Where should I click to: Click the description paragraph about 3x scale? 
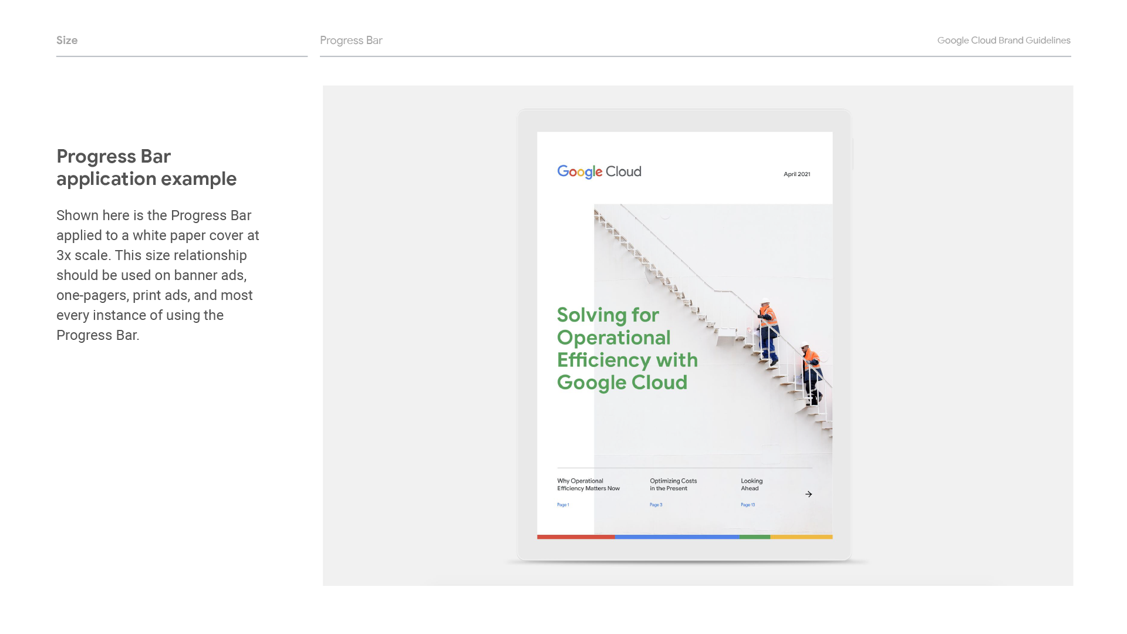(x=158, y=275)
